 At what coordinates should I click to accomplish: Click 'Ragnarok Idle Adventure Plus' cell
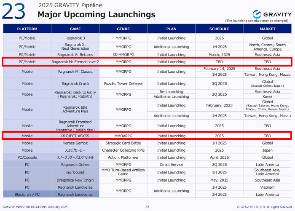click(x=75, y=109)
